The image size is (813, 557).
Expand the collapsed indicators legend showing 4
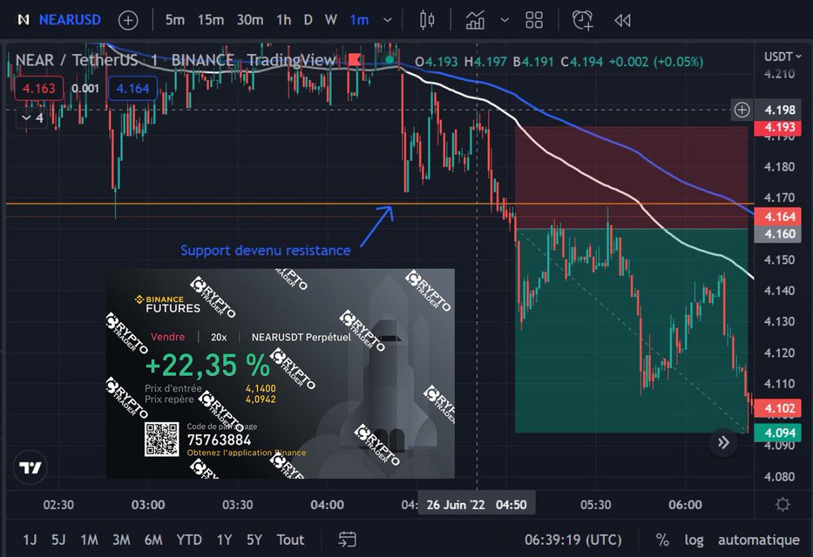(x=30, y=118)
